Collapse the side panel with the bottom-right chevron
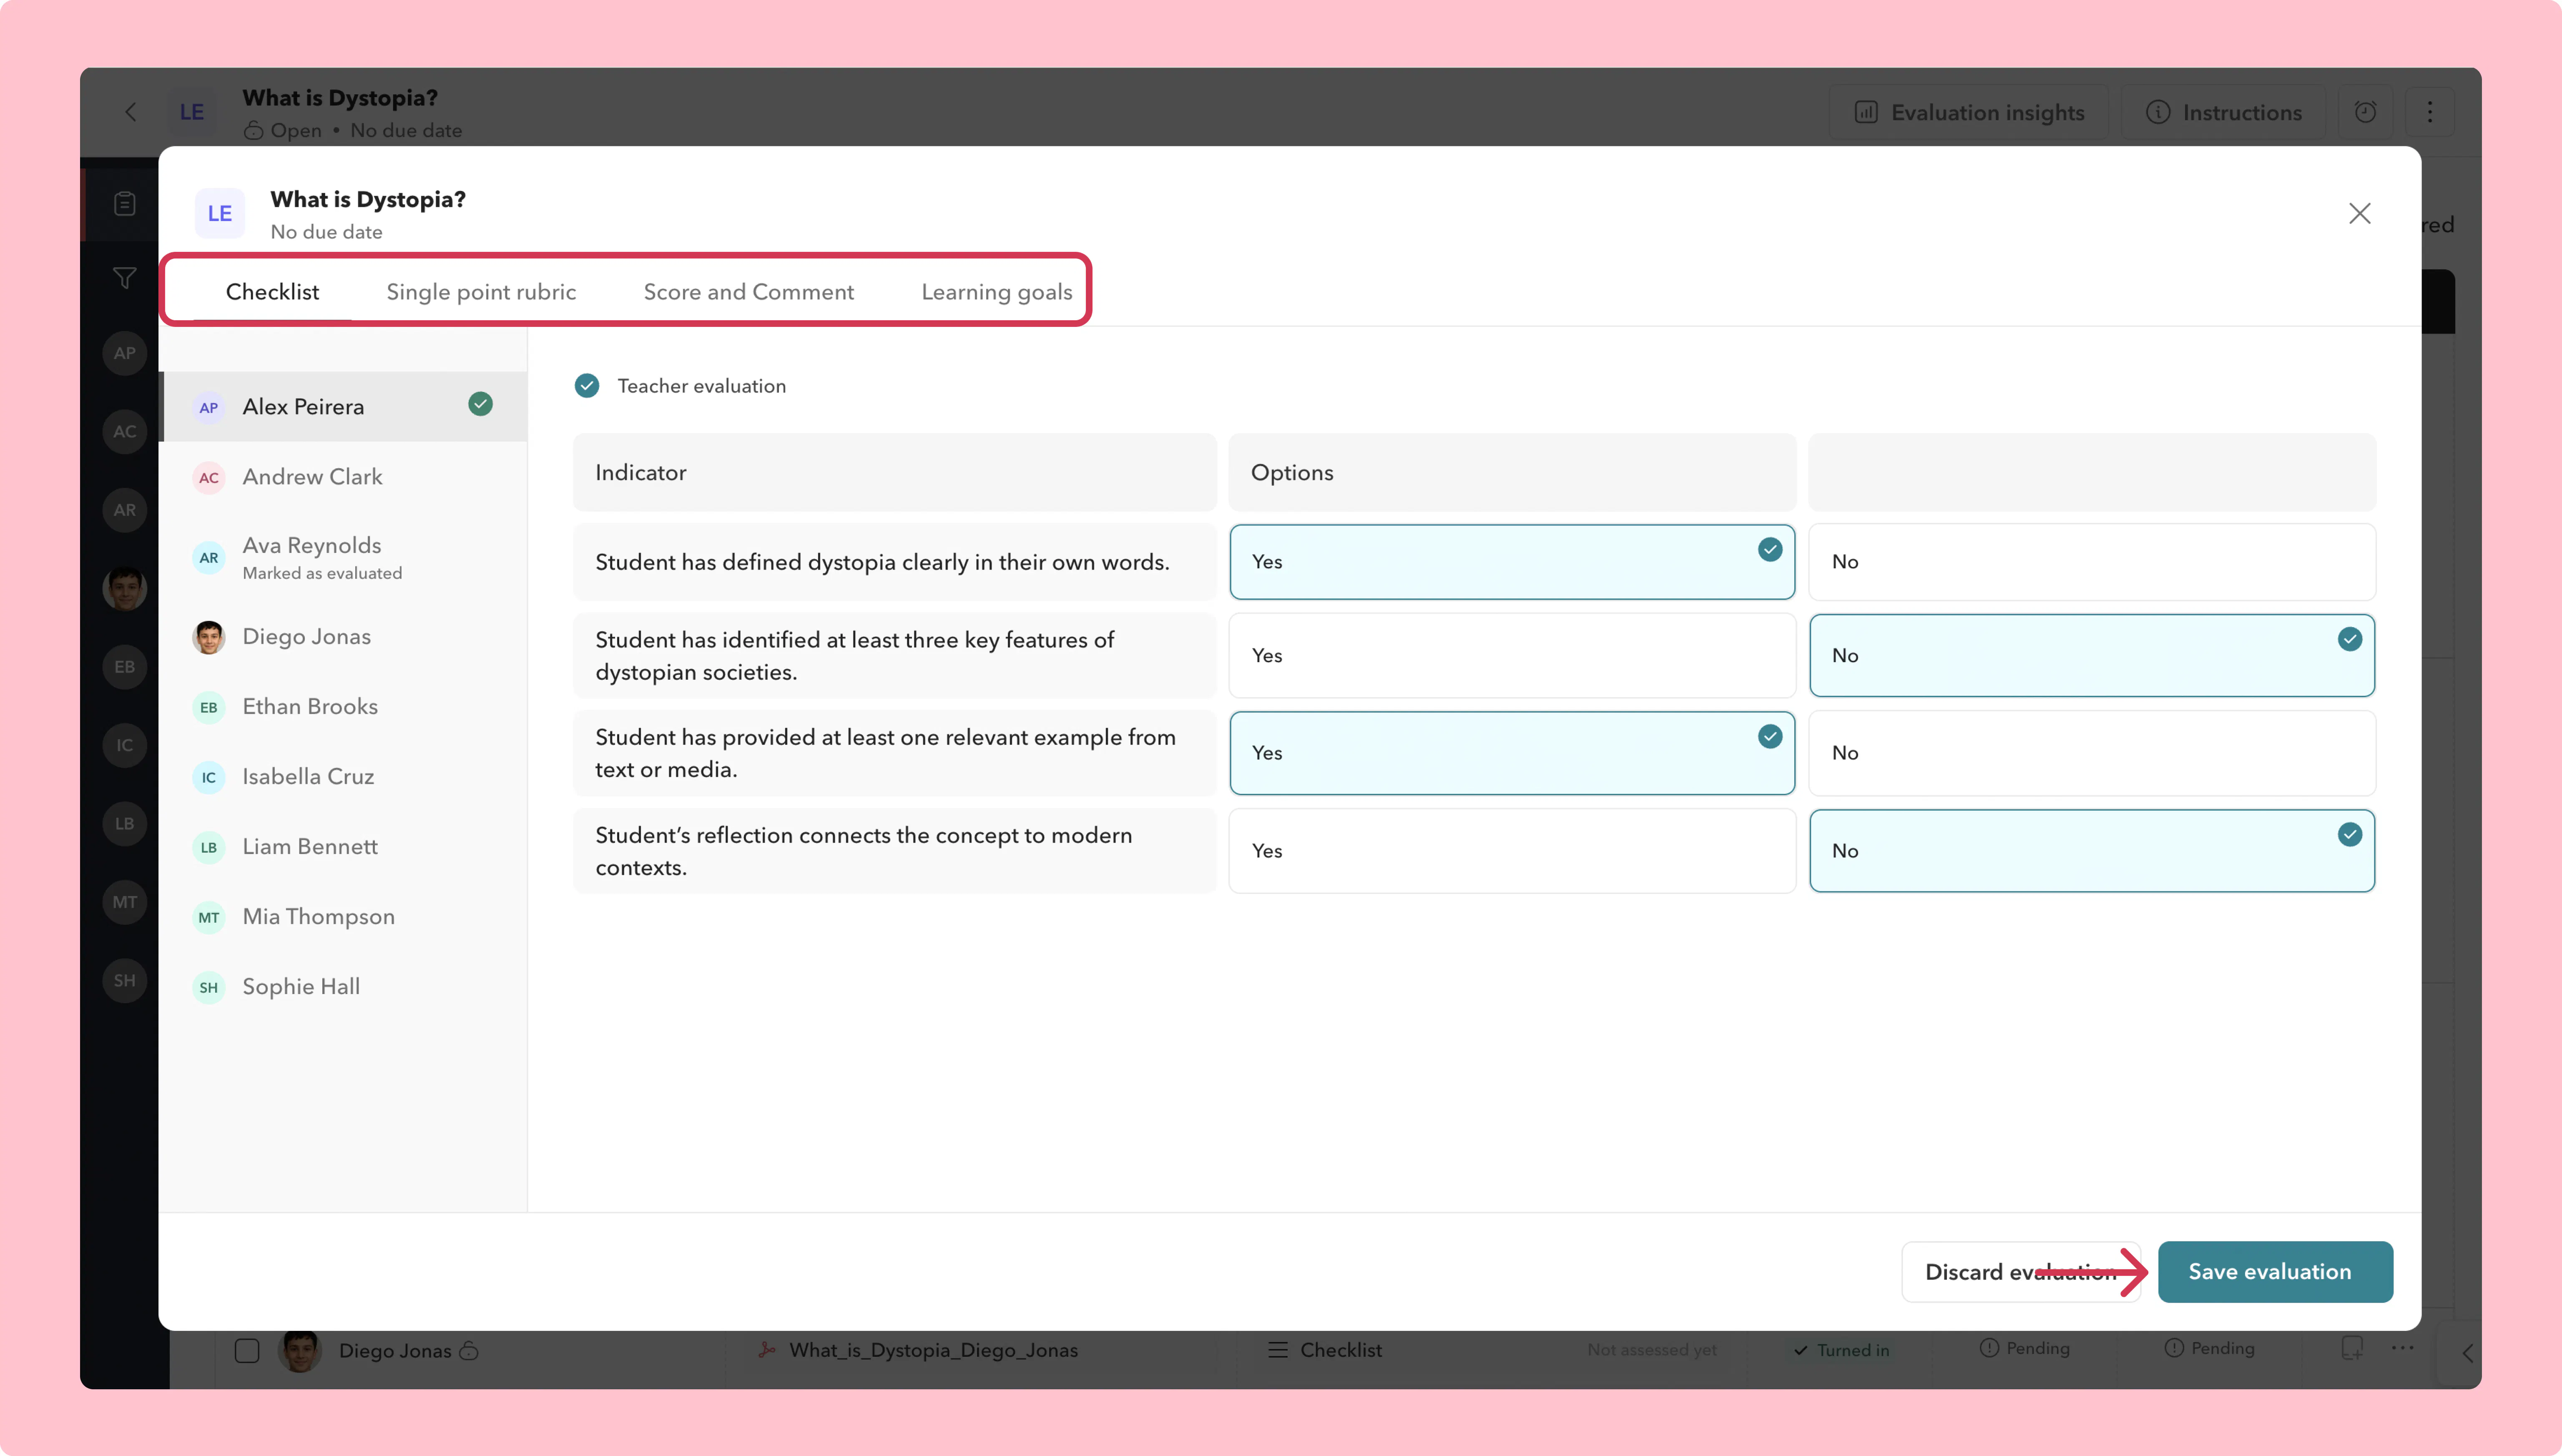 [2467, 1353]
